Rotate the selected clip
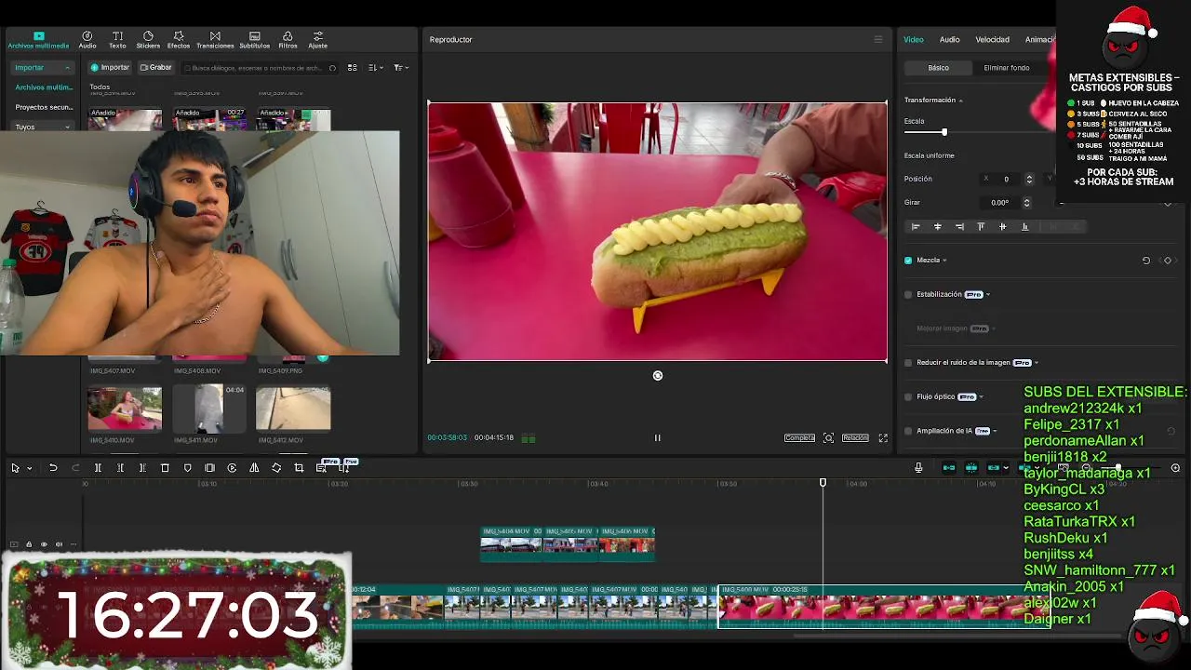 click(x=276, y=468)
